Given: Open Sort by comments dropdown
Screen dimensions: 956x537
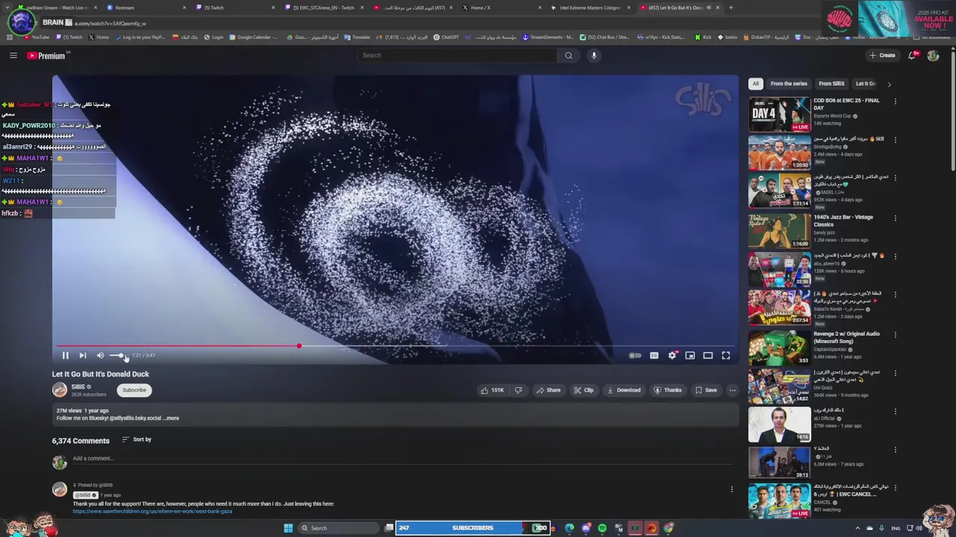Looking at the screenshot, I should [x=137, y=439].
